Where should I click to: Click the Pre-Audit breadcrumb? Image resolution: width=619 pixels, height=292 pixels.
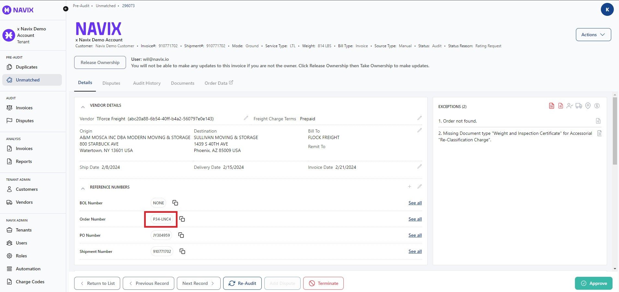click(81, 6)
